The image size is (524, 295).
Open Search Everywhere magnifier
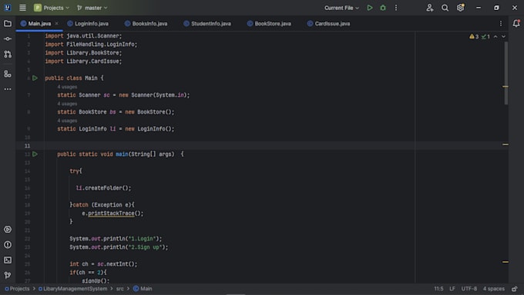(x=445, y=8)
